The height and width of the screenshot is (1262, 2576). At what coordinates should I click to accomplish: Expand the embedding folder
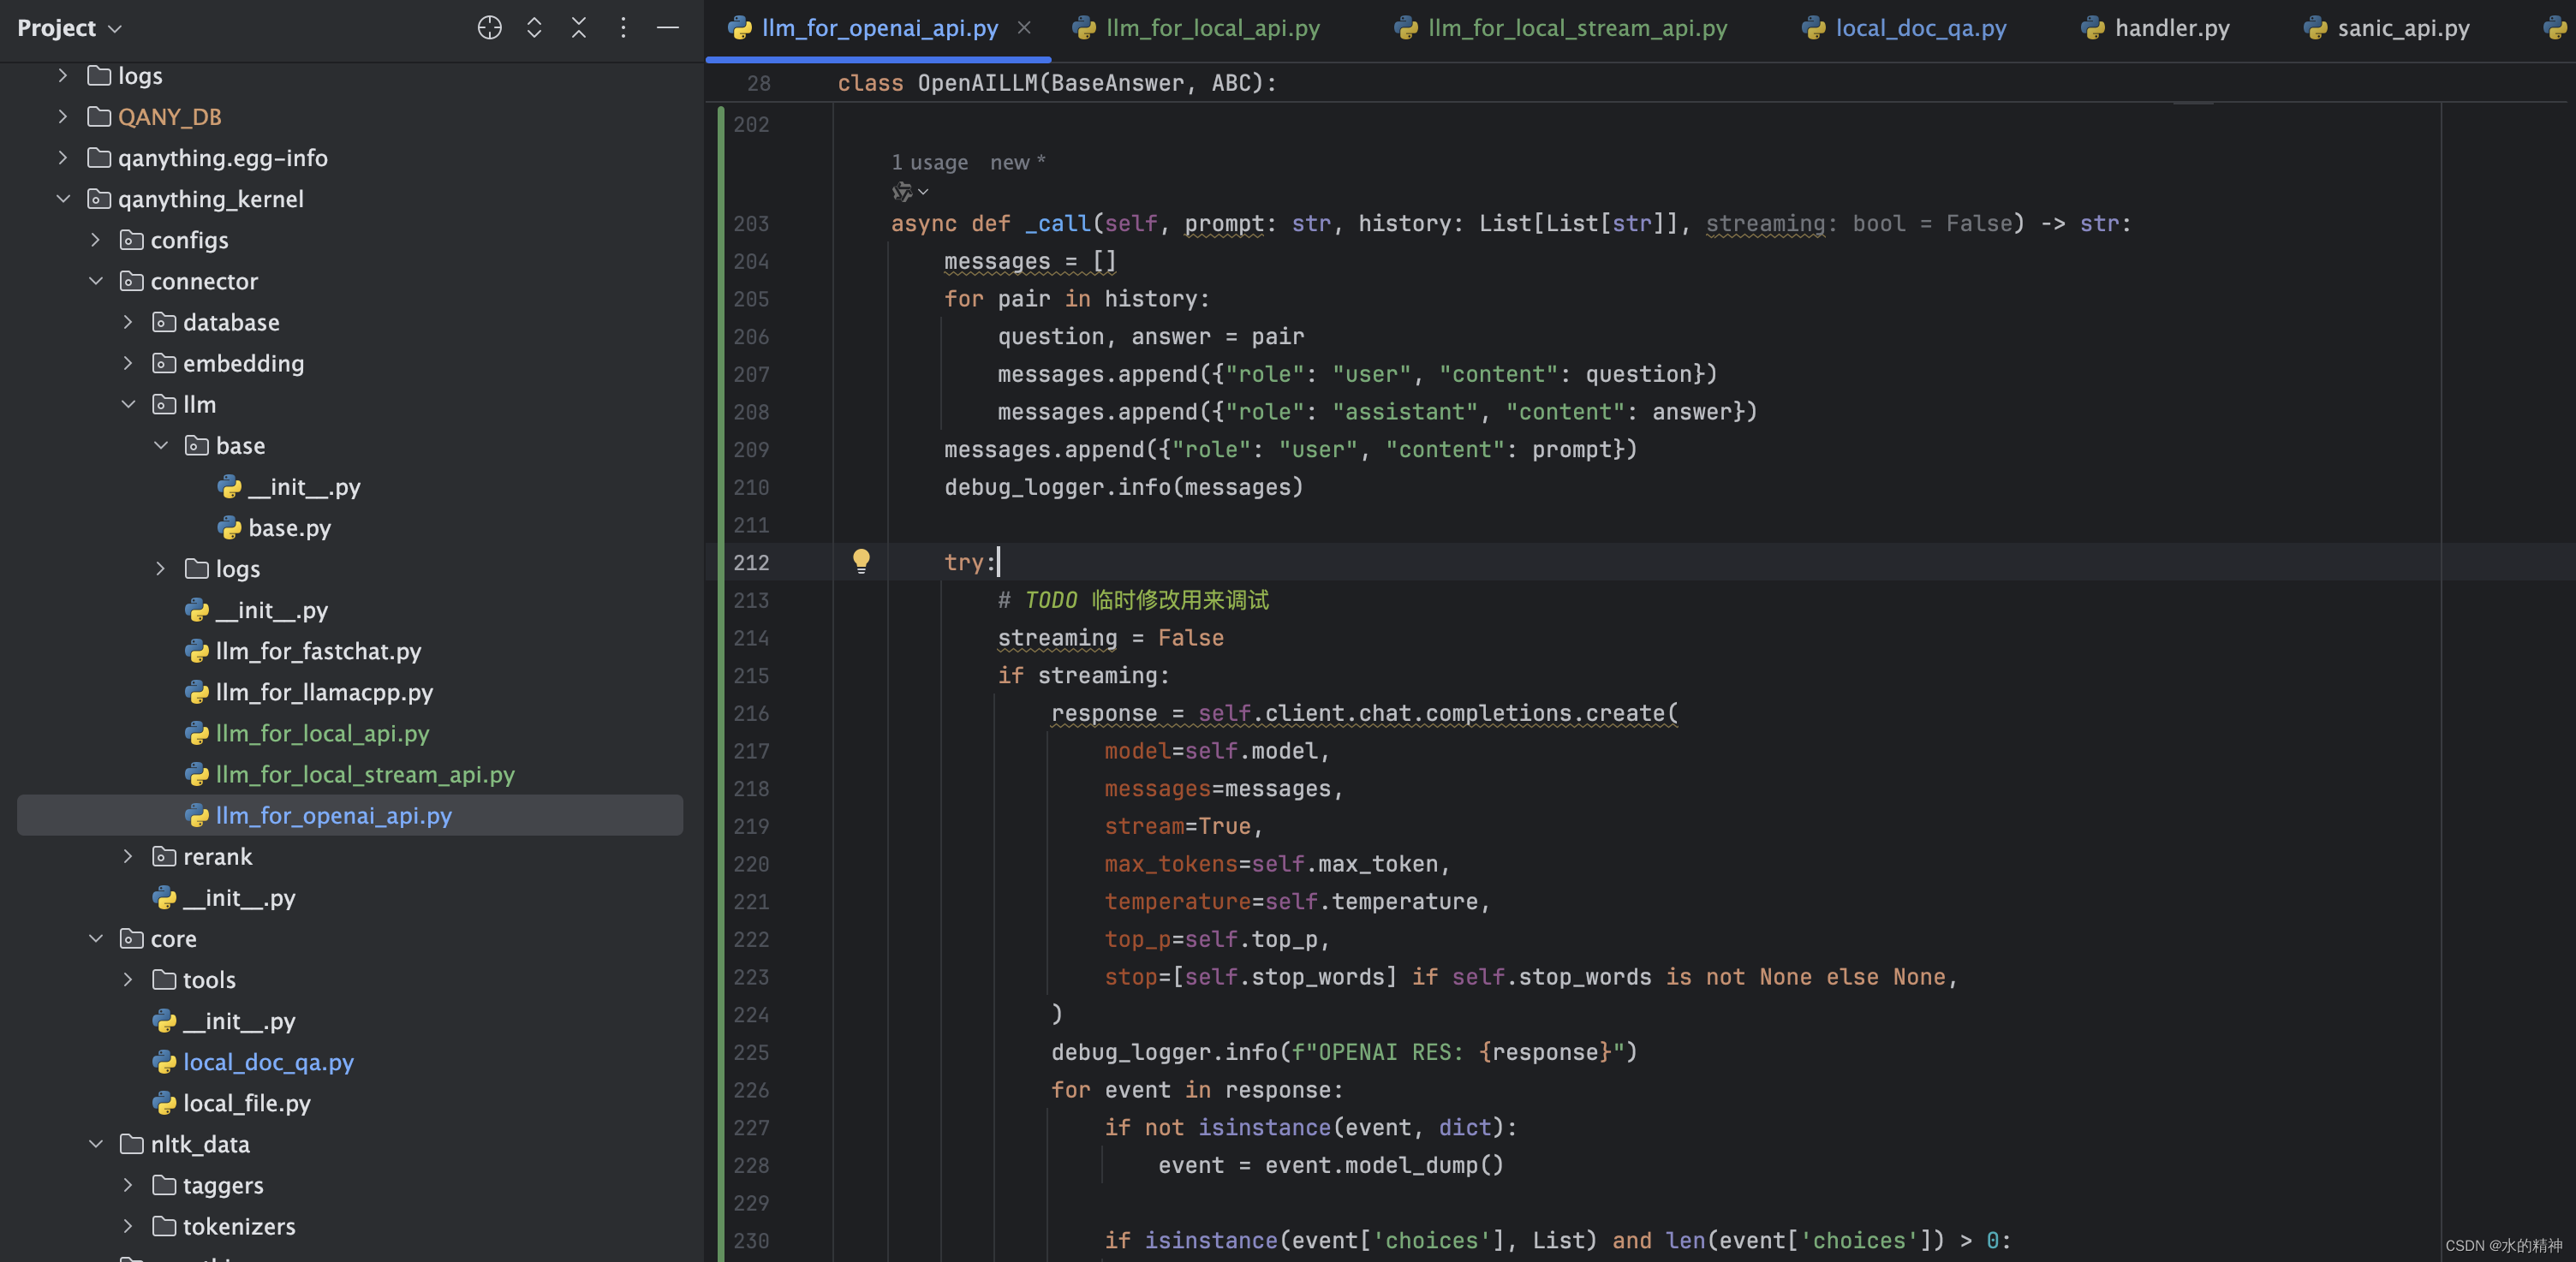click(x=128, y=363)
